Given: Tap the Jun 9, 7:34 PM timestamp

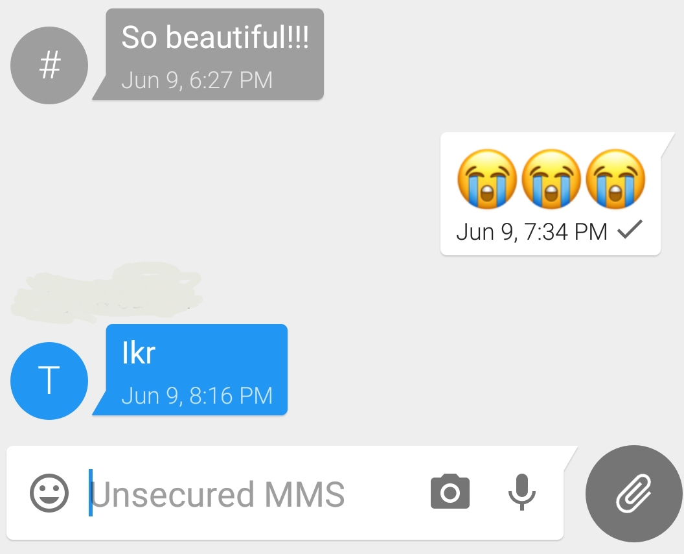Looking at the screenshot, I should [532, 231].
